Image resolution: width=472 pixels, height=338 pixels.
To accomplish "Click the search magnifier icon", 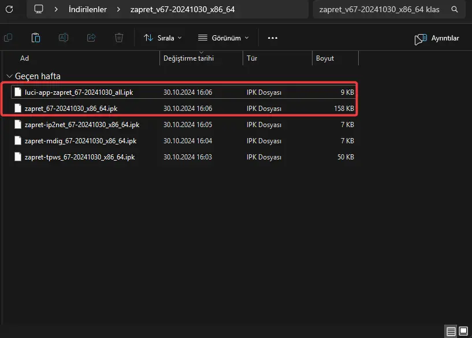I will (455, 9).
